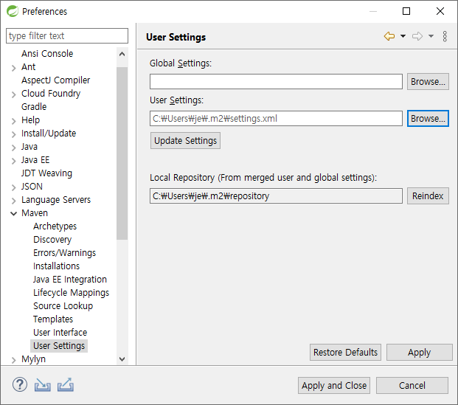Collapse the Maven tree node
Viewport: 458px width, 405px height.
tap(14, 213)
